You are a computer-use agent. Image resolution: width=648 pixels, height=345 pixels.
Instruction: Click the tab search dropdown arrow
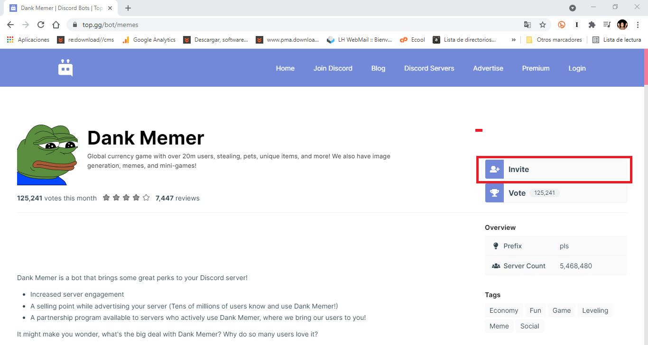coord(573,8)
